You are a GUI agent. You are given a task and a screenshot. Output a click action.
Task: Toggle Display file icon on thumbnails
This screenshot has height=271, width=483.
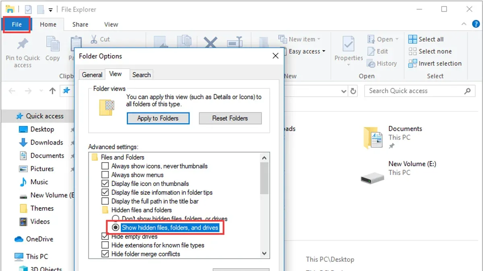tap(105, 183)
